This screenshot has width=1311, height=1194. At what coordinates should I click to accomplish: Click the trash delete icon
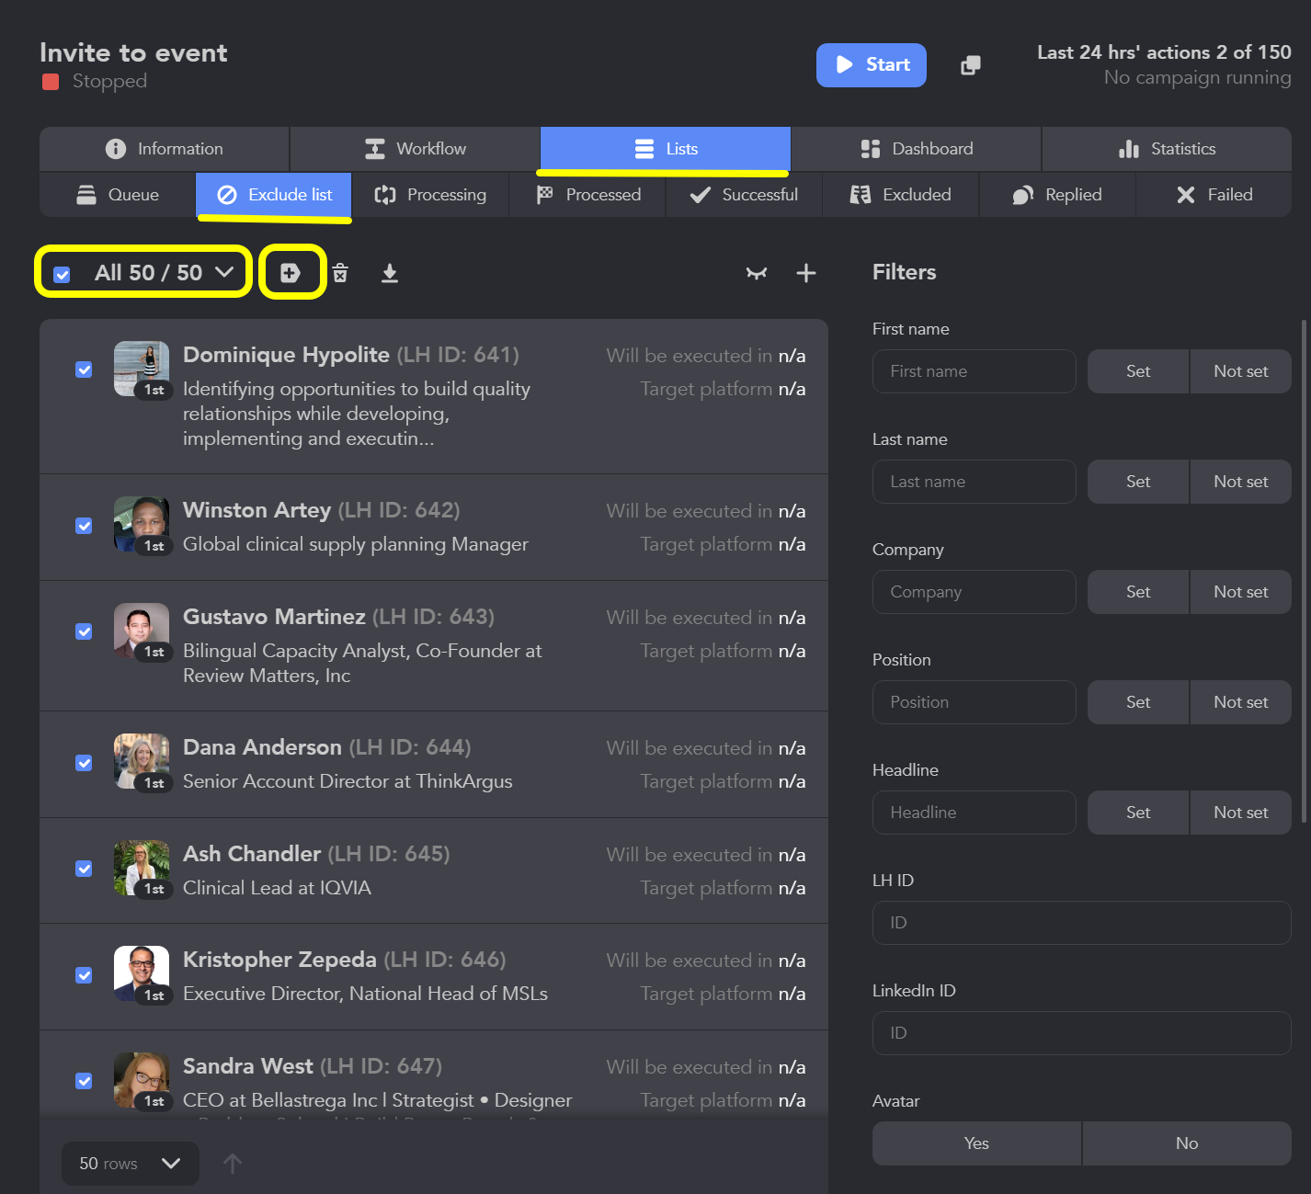(x=340, y=273)
